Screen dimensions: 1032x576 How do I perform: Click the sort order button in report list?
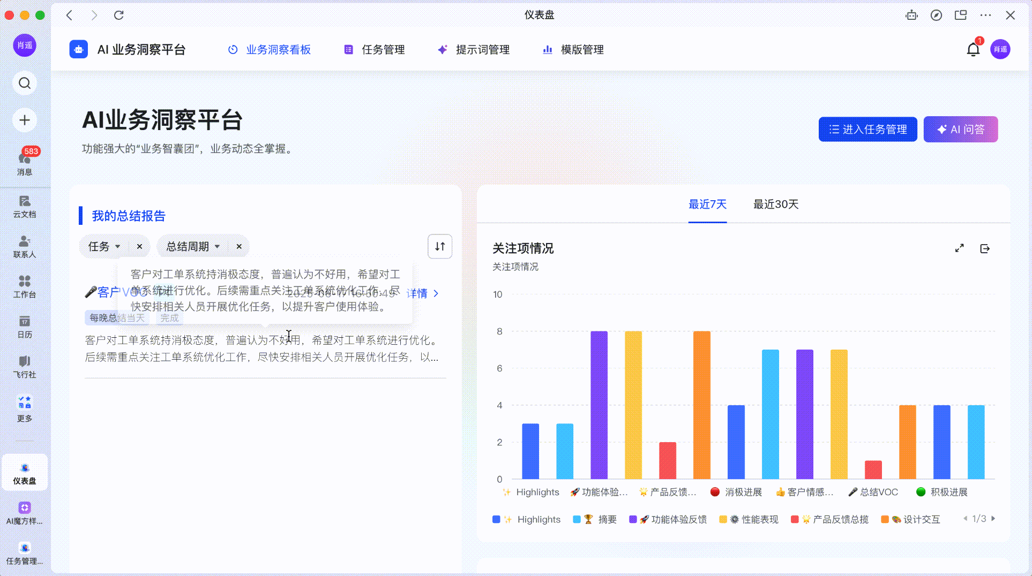tap(439, 246)
